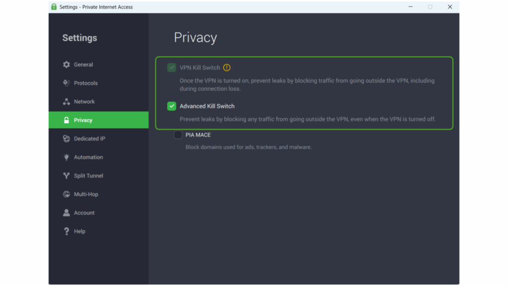The width and height of the screenshot is (508, 286).
Task: Click the Privacy padlock icon
Action: (x=66, y=120)
